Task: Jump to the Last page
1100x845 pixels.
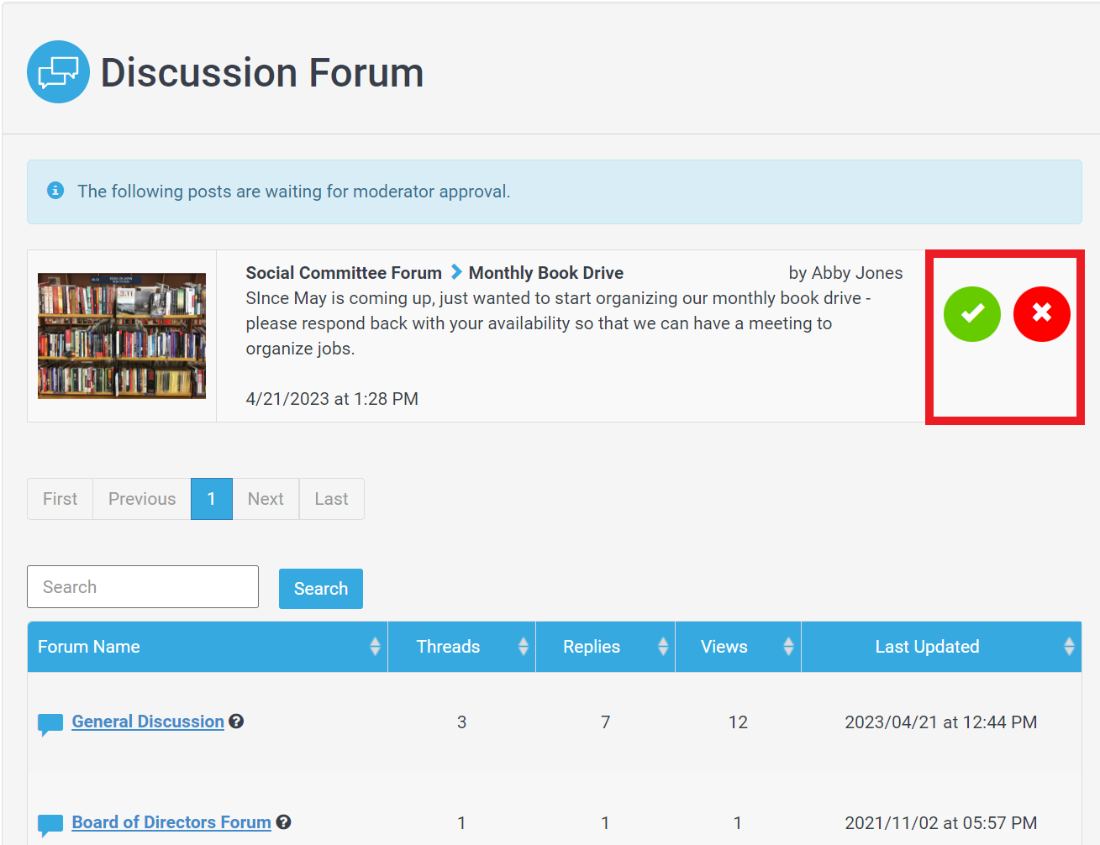Action: [x=331, y=499]
